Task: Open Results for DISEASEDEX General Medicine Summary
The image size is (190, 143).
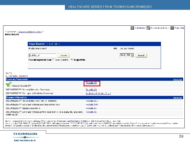Action: (x=91, y=90)
